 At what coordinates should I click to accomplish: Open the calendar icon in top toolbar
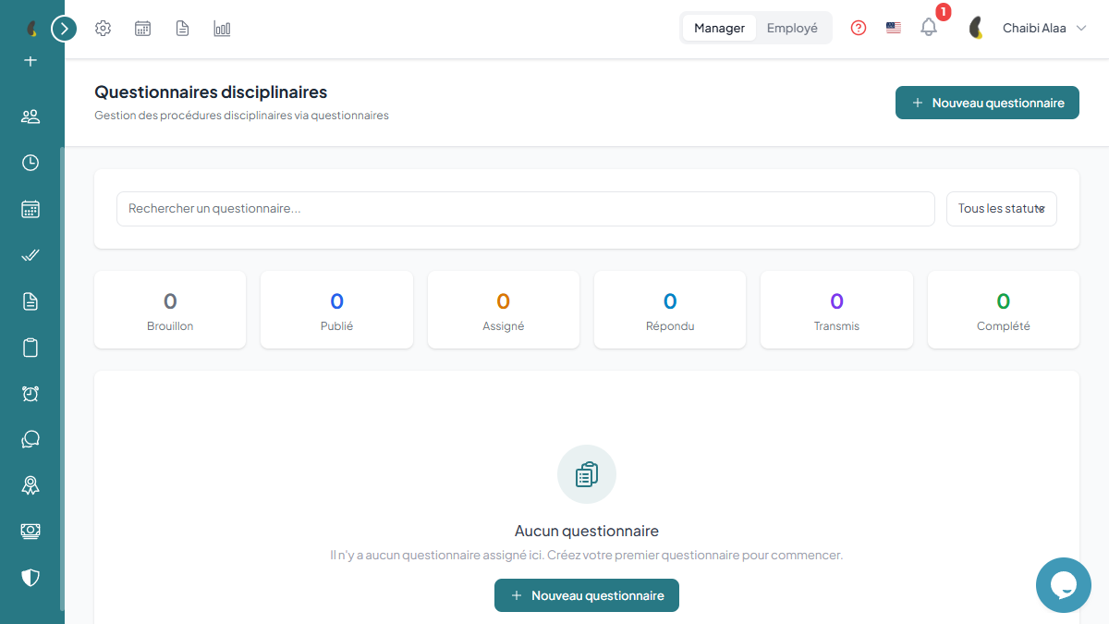(x=143, y=29)
